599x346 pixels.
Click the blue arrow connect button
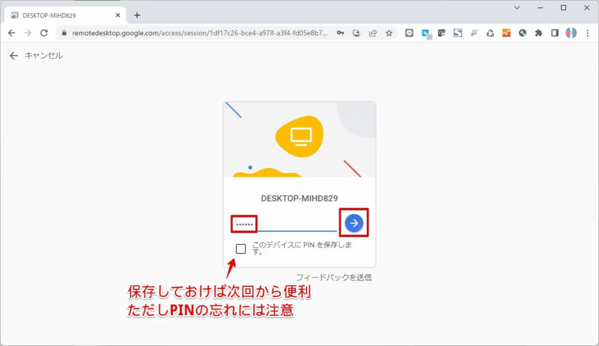click(x=354, y=223)
